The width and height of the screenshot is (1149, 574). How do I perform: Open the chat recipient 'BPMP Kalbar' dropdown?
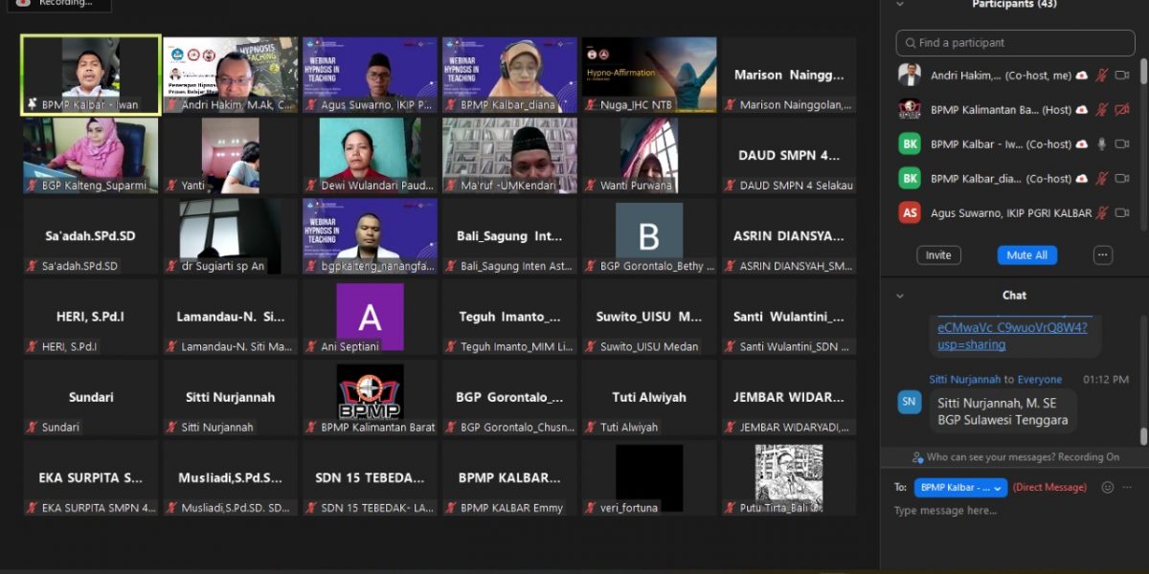960,488
